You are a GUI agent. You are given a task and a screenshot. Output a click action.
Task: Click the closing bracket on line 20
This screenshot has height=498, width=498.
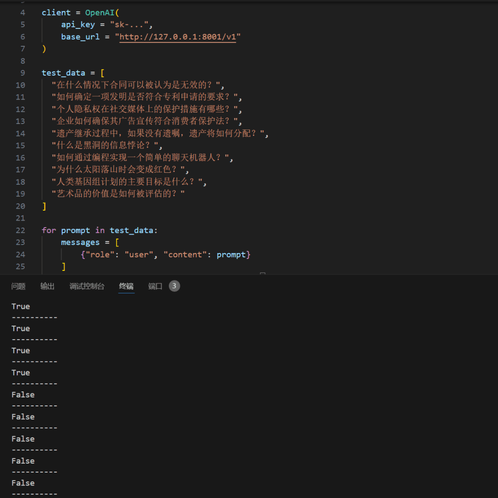point(44,206)
